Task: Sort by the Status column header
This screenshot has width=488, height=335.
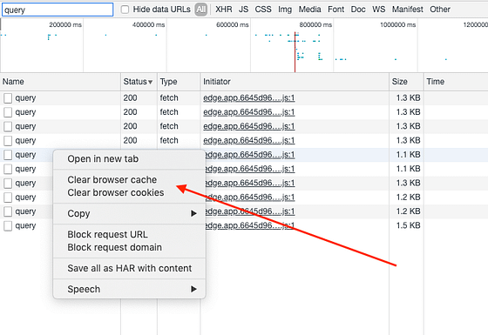Action: 139,82
